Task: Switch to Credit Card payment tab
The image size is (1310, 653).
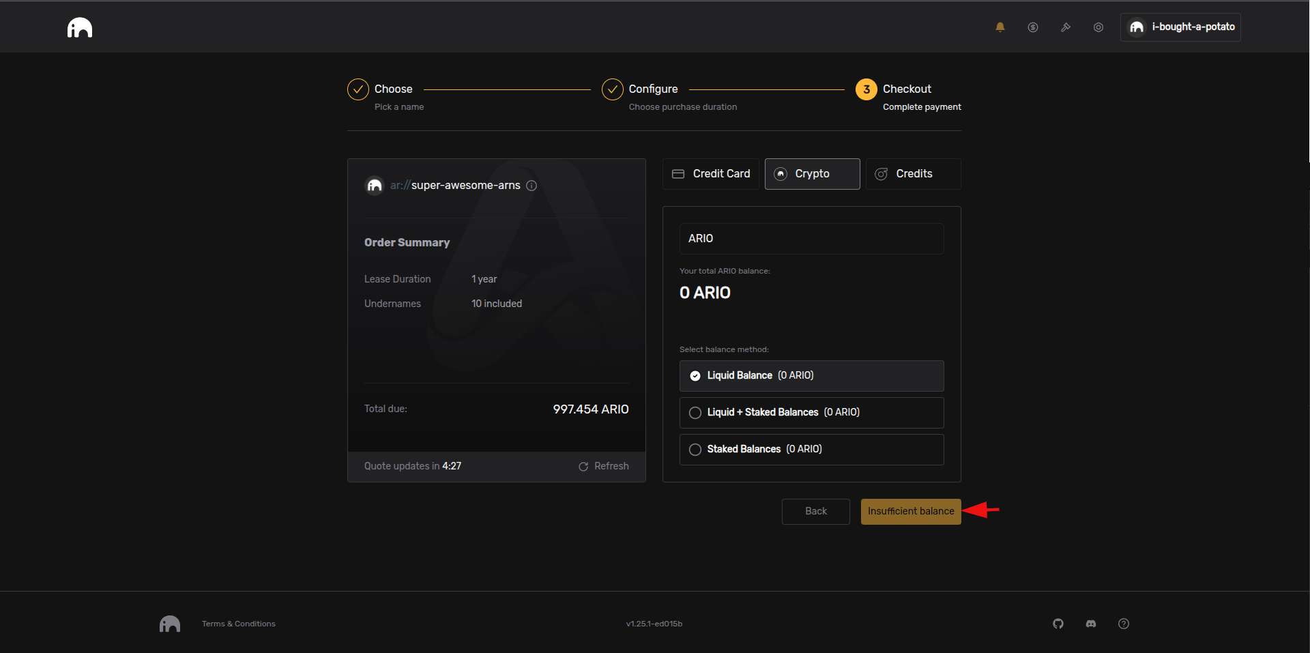Action: [x=710, y=174]
